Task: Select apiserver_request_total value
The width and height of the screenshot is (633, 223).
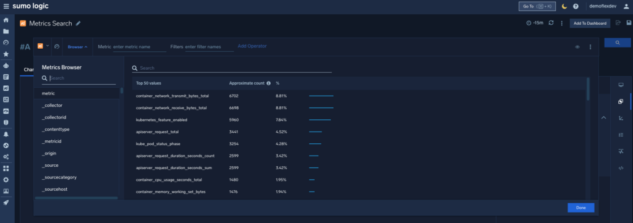Action: coord(157,132)
